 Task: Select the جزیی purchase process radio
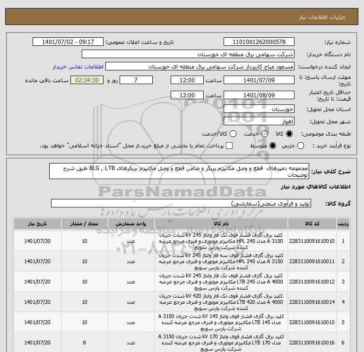[x=299, y=146]
